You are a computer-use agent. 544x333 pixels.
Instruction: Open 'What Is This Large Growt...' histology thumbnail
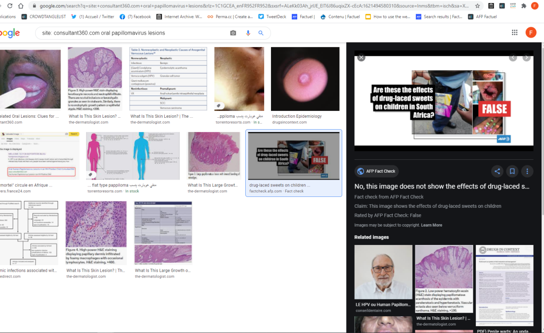pyautogui.click(x=214, y=155)
